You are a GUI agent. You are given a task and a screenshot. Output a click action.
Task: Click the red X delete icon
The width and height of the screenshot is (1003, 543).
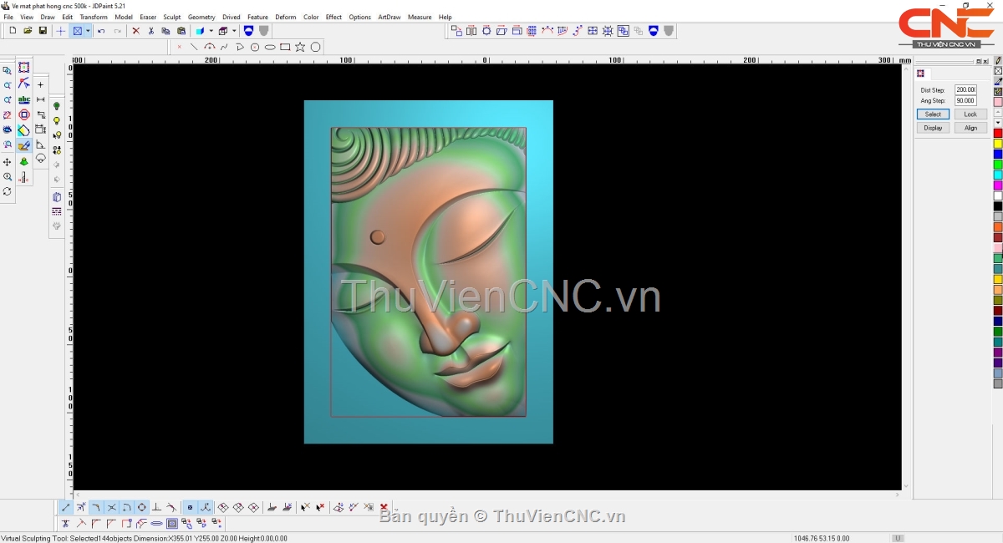(136, 31)
